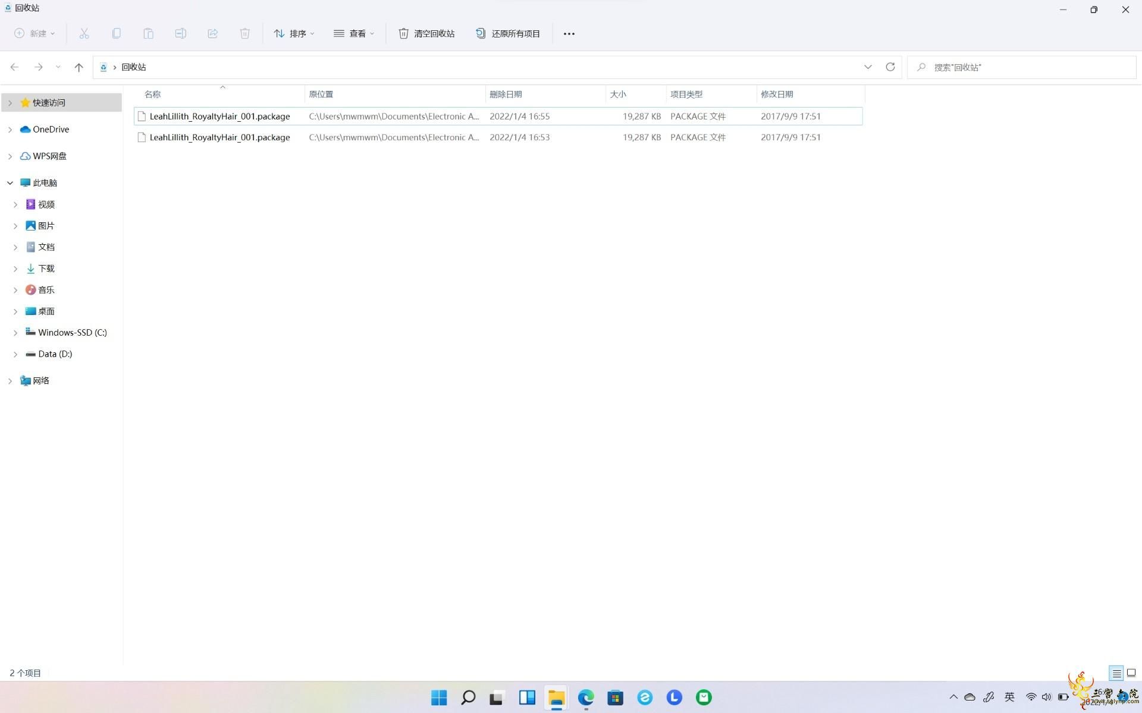Open Widgets panel from taskbar
This screenshot has width=1142, height=713.
click(527, 698)
